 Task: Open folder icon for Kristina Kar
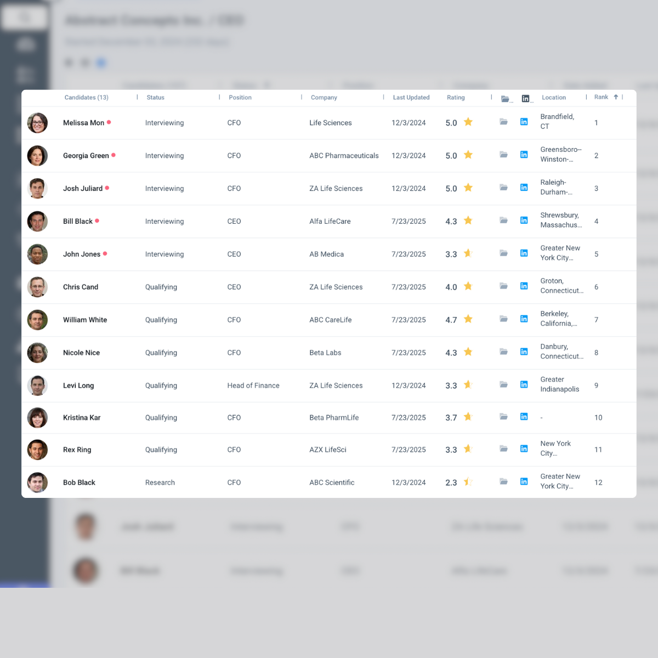click(x=503, y=417)
